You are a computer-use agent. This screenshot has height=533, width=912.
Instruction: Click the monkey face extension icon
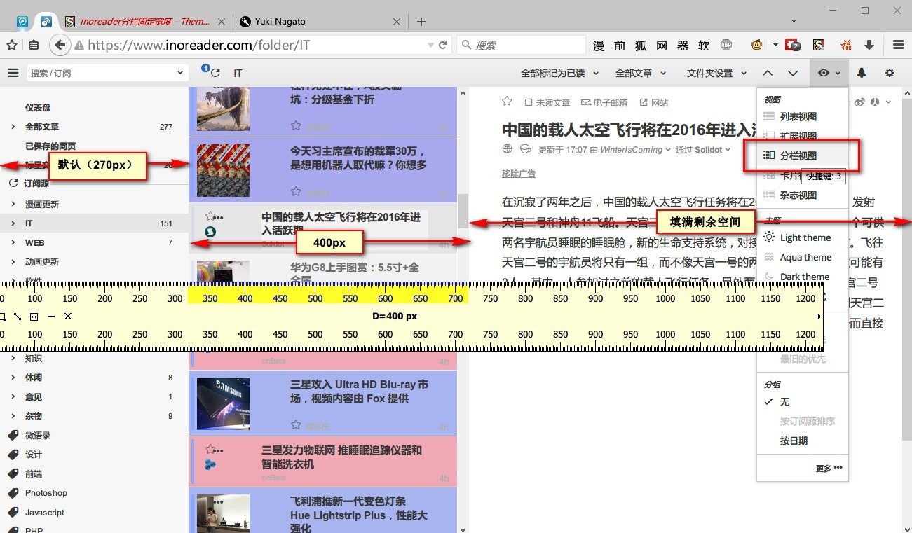point(758,45)
